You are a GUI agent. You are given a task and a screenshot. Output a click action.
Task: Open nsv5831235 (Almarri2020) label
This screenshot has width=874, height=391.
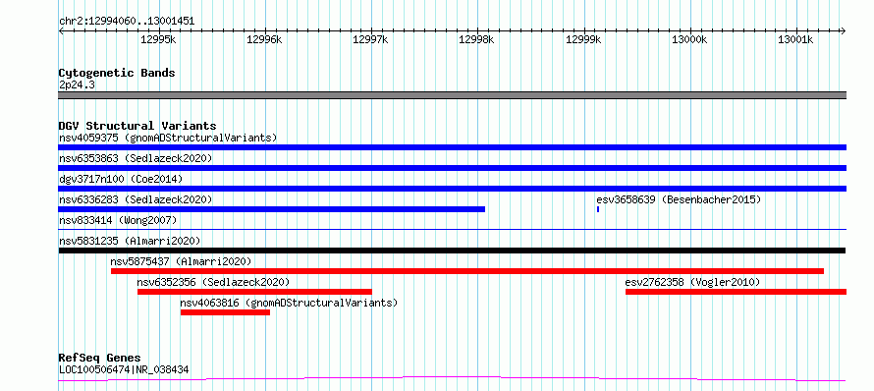click(x=130, y=241)
